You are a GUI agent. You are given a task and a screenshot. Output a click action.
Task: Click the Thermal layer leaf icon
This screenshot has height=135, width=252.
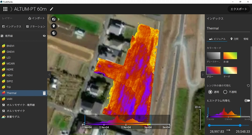pyautogui.click(x=3, y=93)
